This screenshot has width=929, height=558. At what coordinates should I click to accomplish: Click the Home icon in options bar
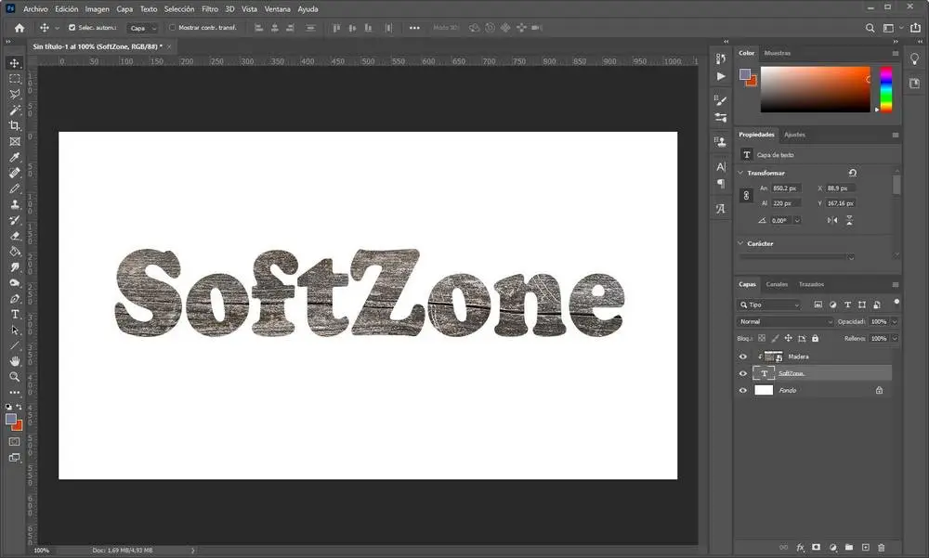click(x=20, y=28)
